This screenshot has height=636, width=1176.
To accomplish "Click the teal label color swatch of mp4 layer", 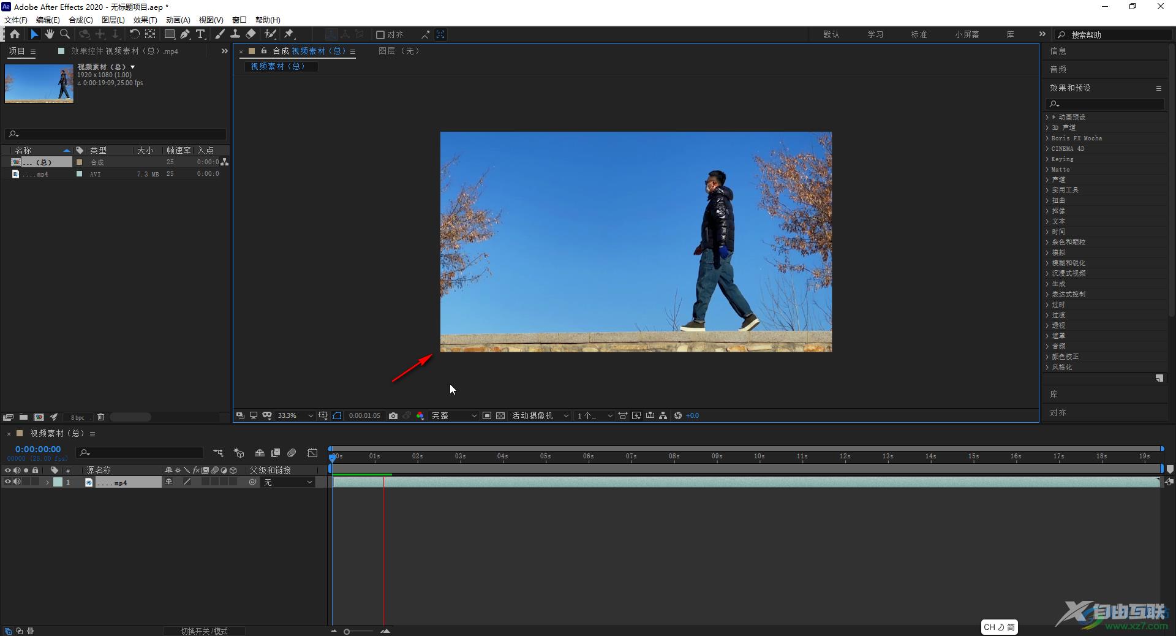I will click(58, 482).
